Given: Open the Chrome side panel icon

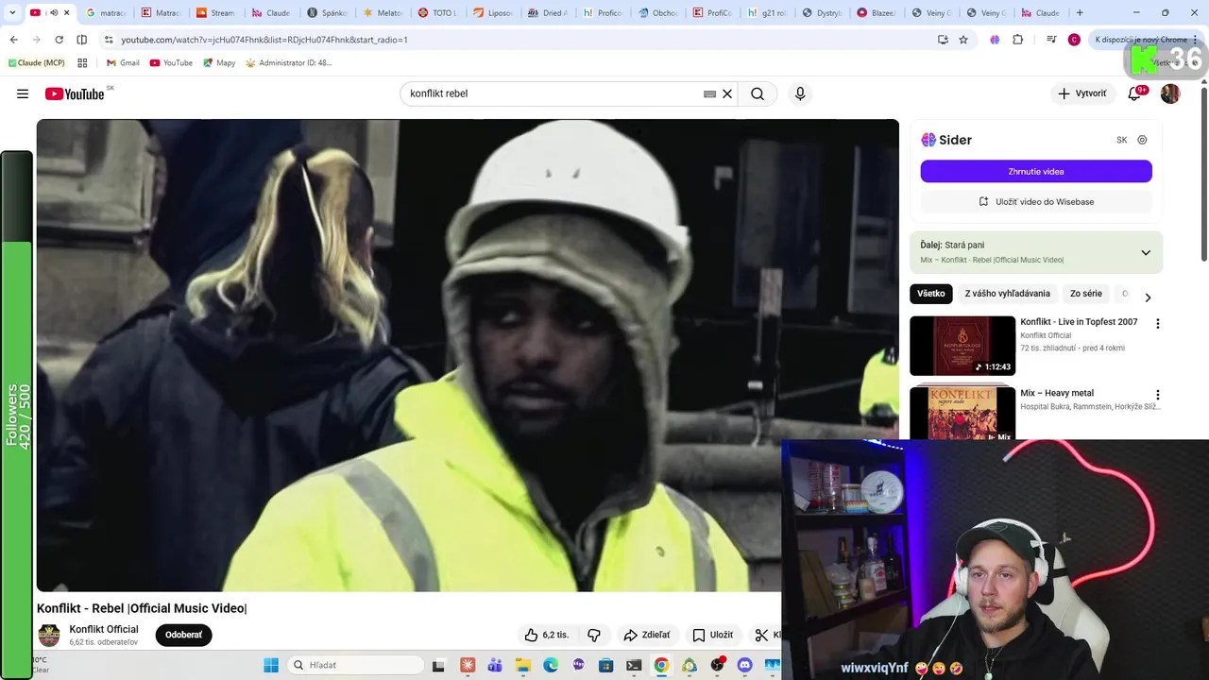Looking at the screenshot, I should click(81, 40).
